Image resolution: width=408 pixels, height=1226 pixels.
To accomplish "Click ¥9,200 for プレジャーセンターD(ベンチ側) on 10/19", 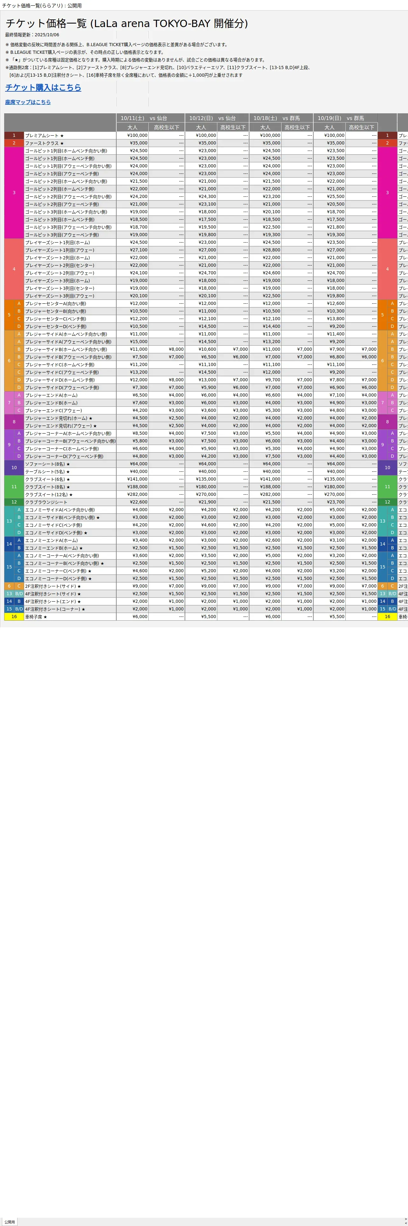I will 330,327.
